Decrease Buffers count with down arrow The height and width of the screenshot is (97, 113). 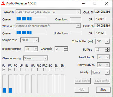click(107, 51)
